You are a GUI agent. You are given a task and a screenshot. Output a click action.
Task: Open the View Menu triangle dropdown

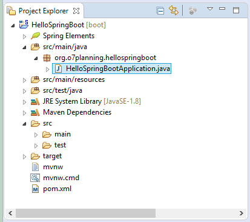pos(210,9)
